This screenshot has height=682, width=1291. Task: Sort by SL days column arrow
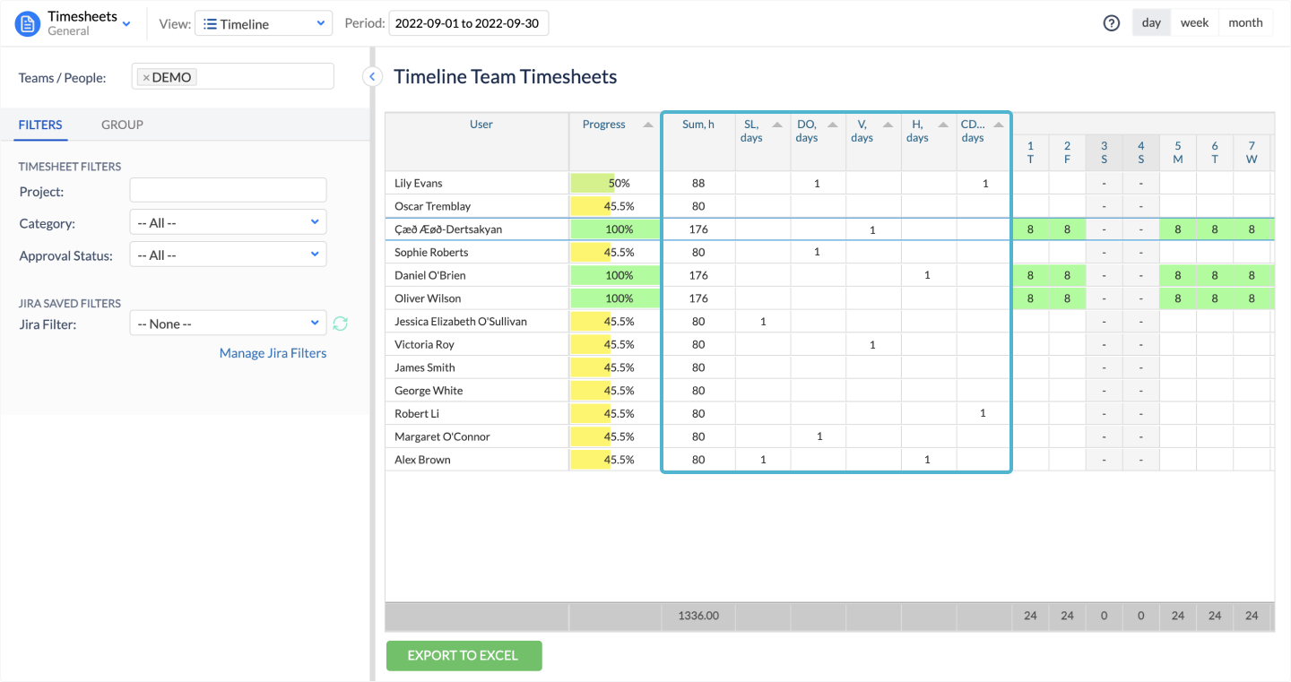click(x=777, y=125)
